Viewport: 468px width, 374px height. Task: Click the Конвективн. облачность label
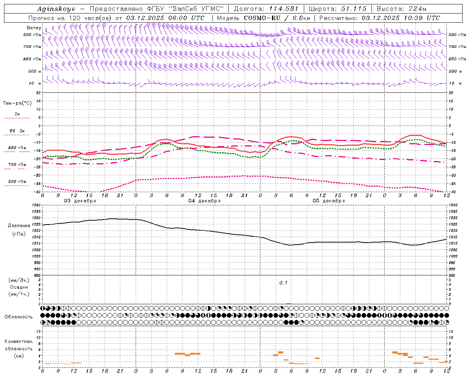19,345
